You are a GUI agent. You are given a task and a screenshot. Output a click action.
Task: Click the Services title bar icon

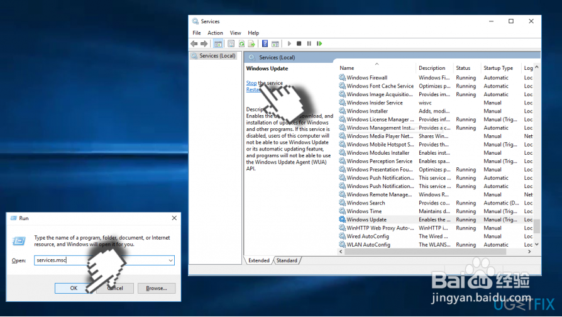point(196,21)
